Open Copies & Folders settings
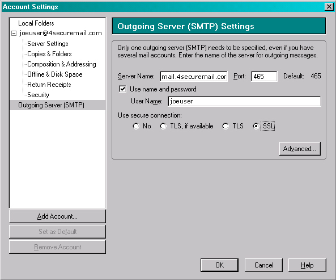 49,54
